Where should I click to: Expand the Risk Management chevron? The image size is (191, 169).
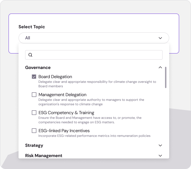tap(160, 156)
